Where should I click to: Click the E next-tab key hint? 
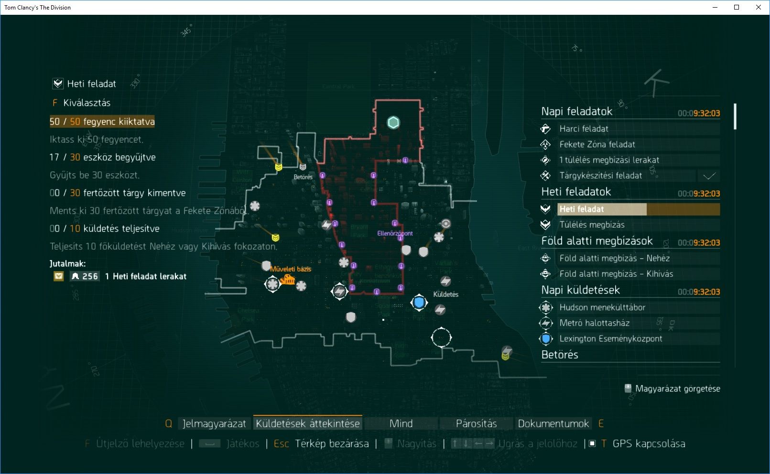[601, 423]
